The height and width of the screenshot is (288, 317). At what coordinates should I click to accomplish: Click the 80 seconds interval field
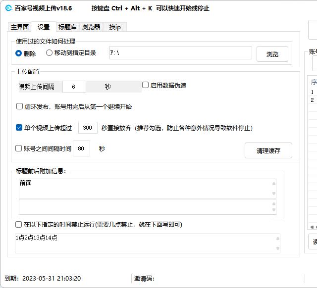point(81,148)
